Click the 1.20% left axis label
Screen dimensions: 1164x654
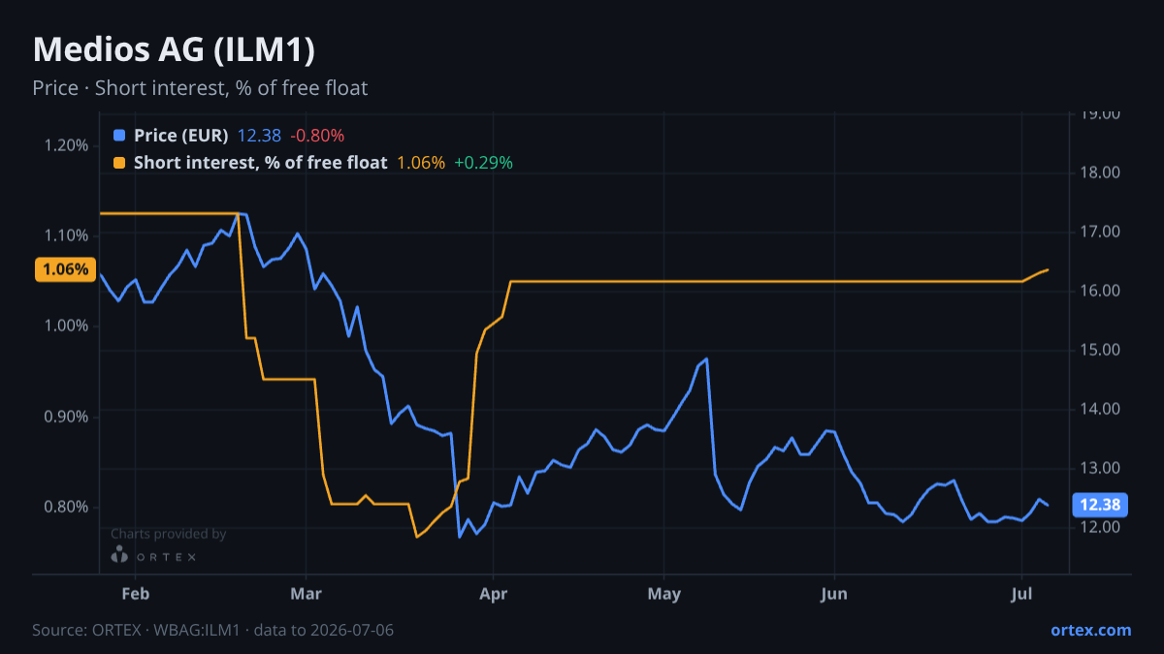(66, 145)
